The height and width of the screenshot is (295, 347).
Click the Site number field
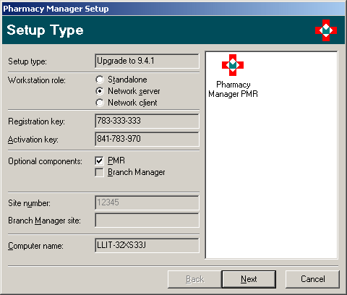147,202
